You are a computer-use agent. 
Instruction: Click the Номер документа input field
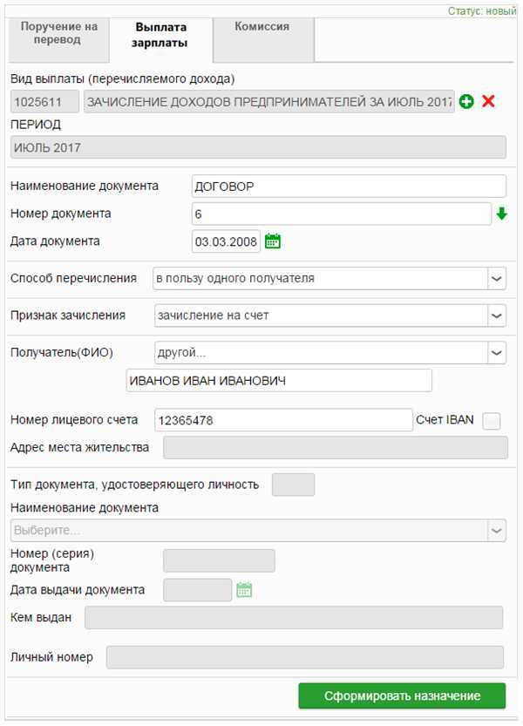pyautogui.click(x=342, y=214)
